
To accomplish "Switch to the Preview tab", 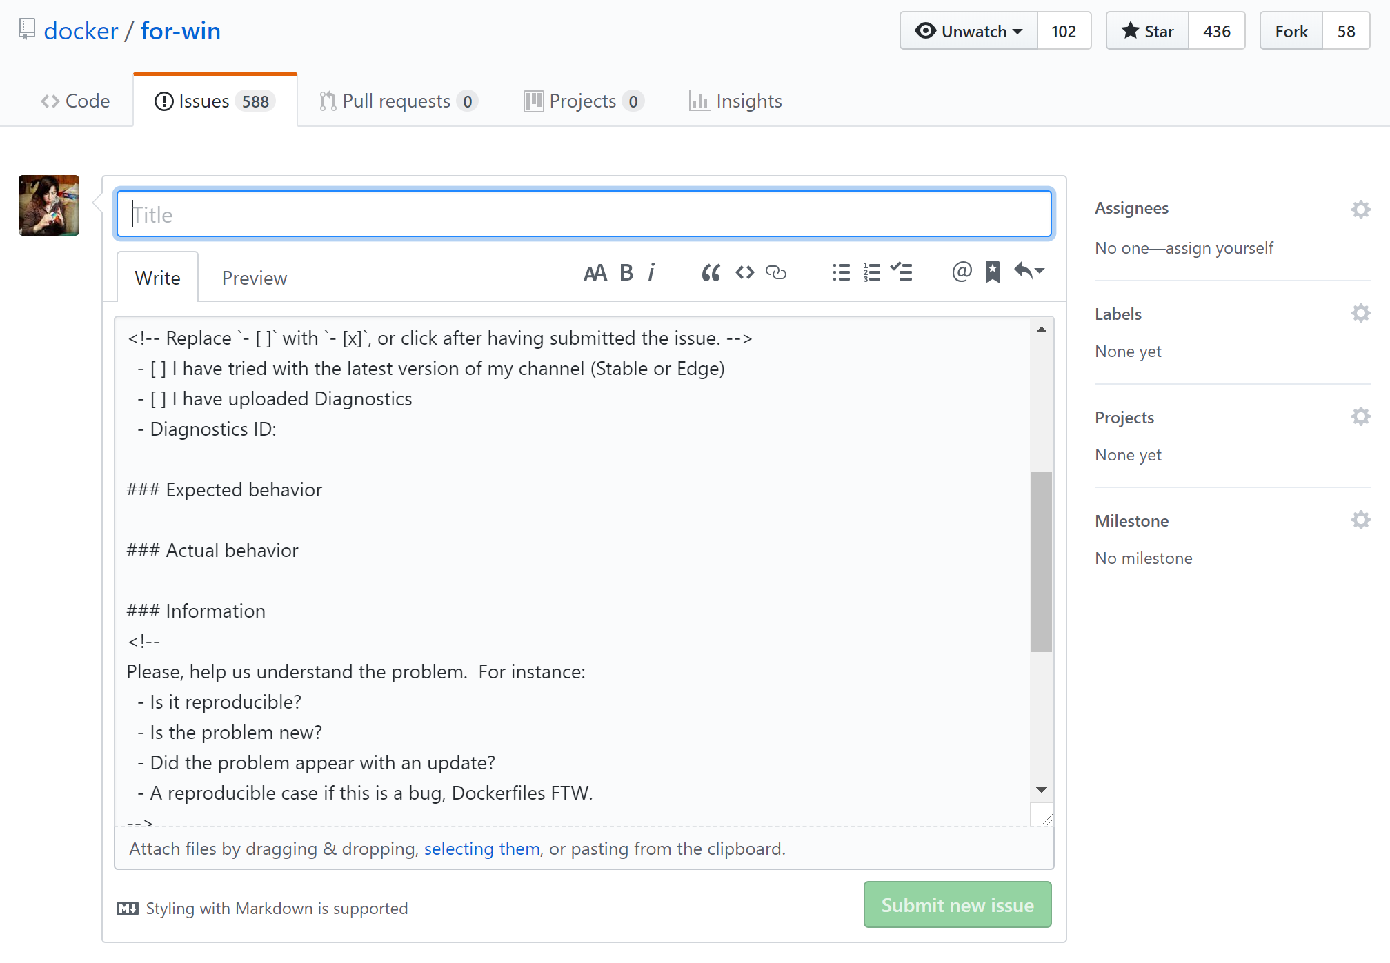I will [254, 278].
